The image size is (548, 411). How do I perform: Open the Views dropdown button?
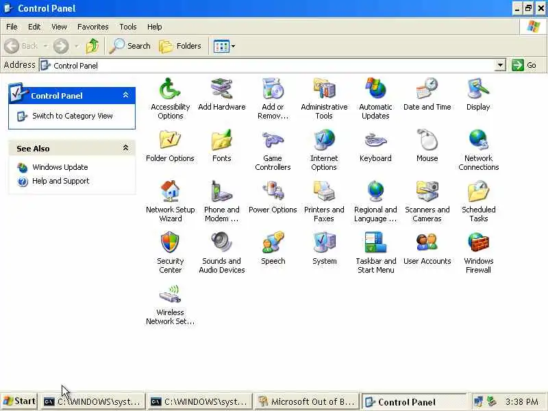[224, 46]
